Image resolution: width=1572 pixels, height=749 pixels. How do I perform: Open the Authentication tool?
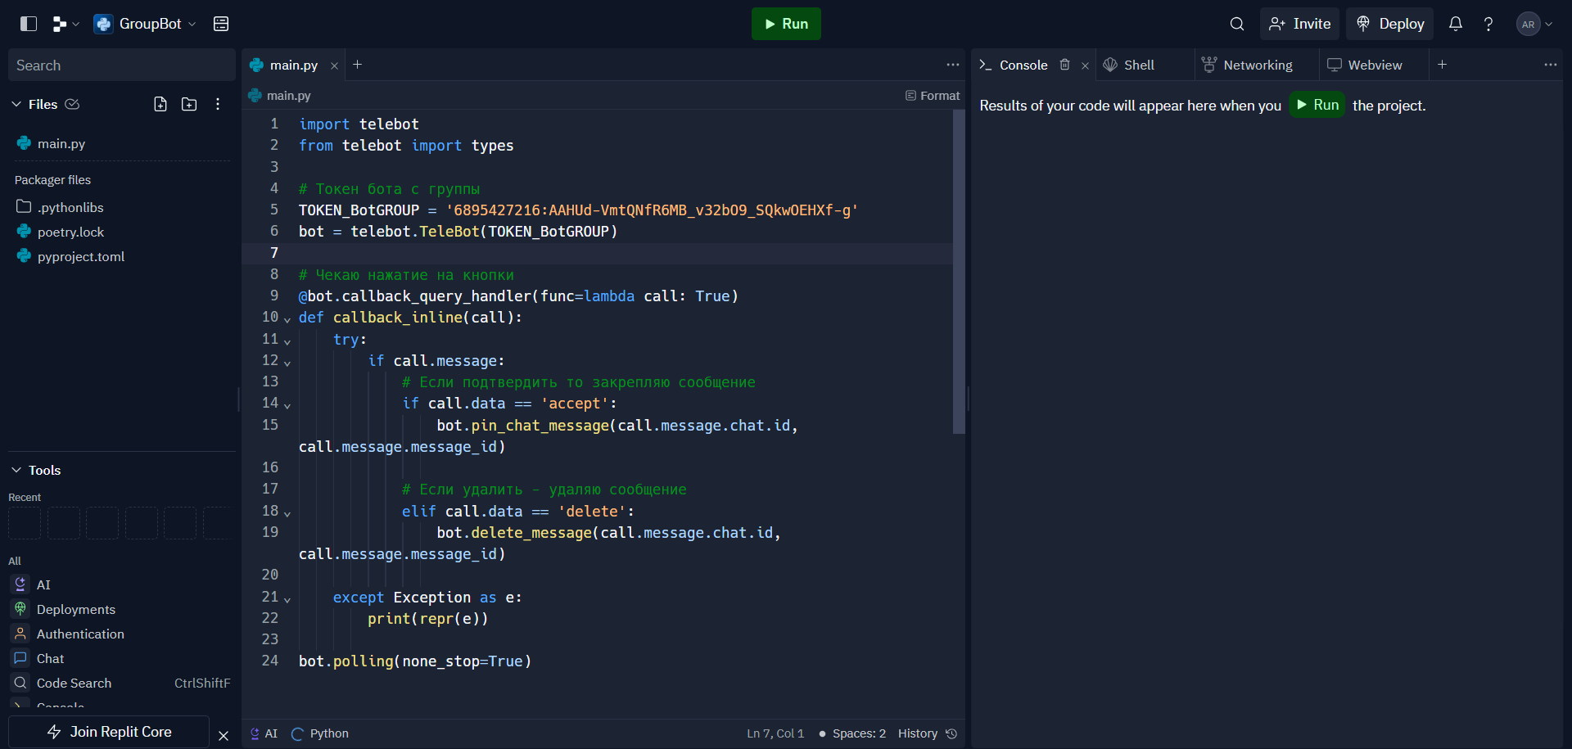(x=122, y=634)
